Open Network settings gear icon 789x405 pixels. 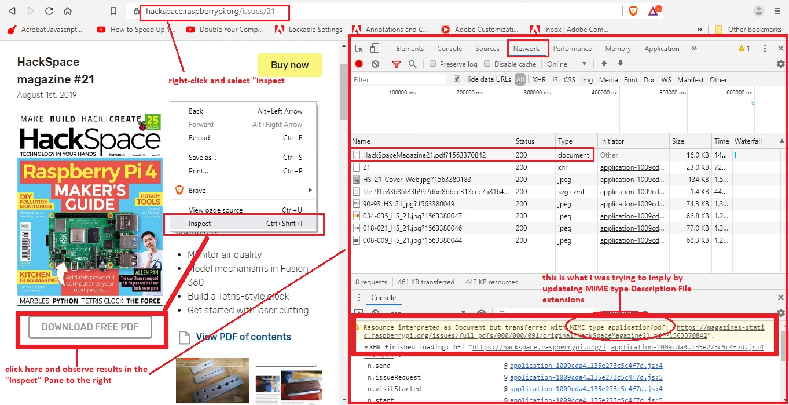click(x=780, y=64)
